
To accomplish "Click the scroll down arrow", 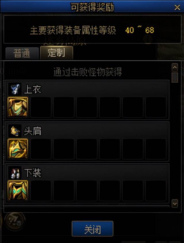I will coord(175,204).
